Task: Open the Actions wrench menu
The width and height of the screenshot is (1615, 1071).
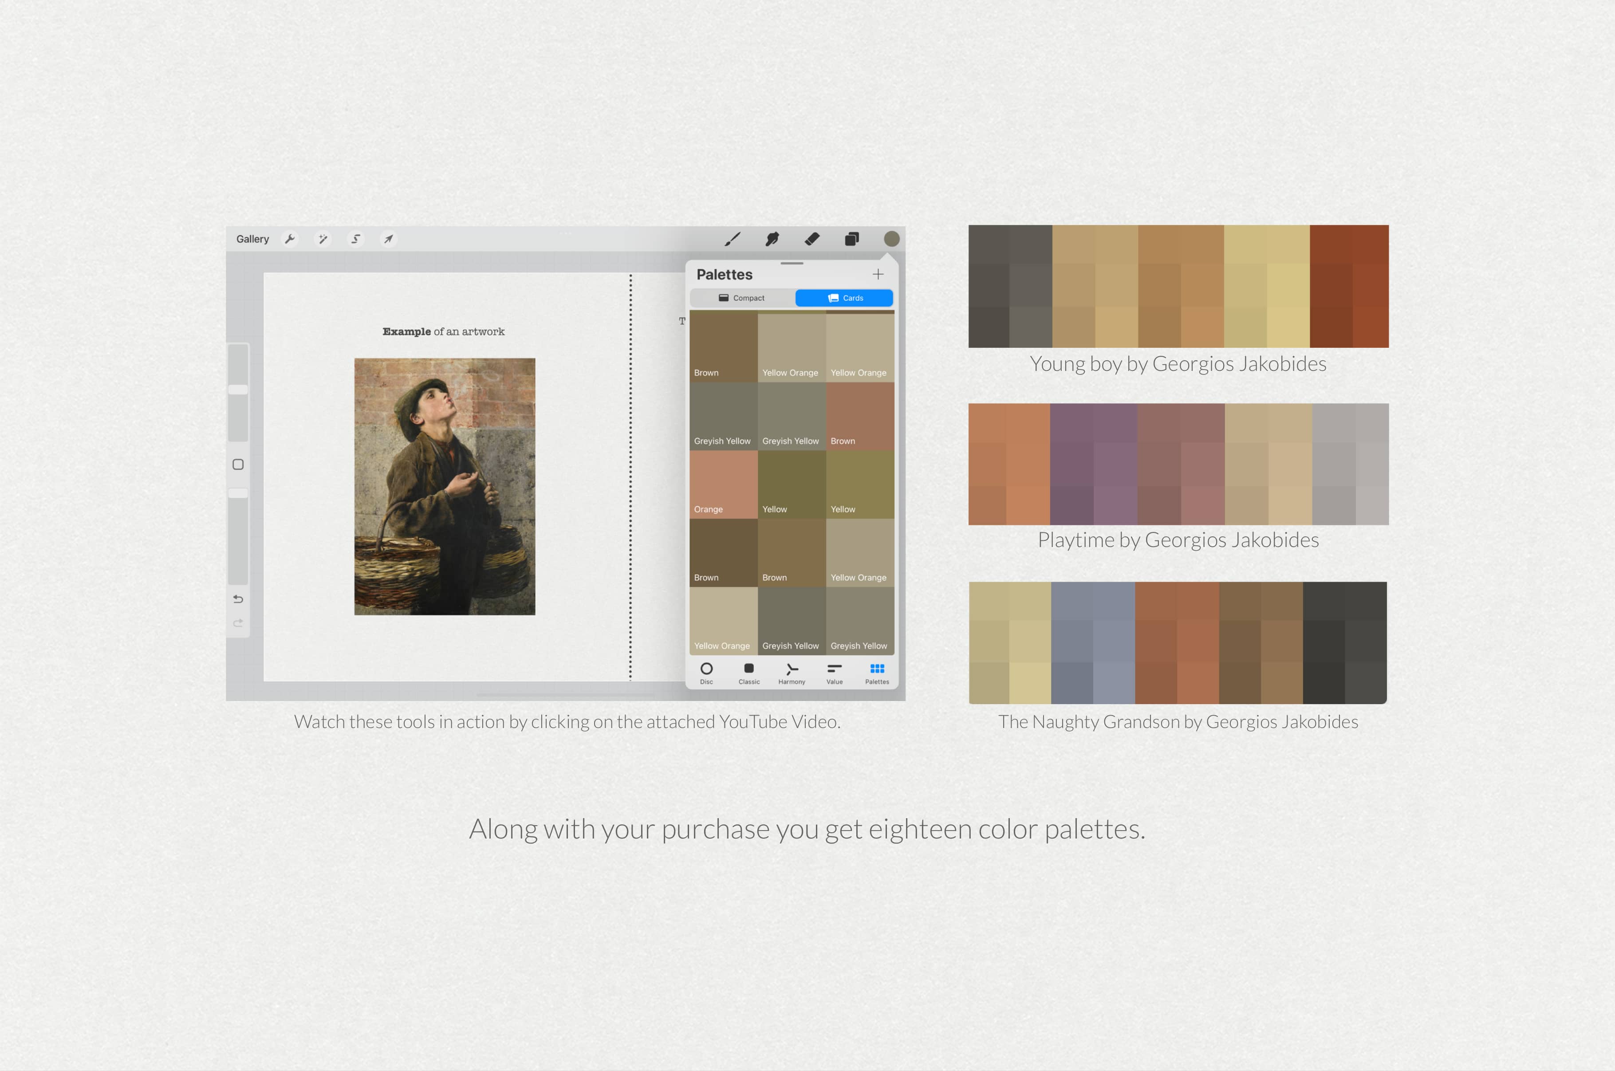Action: click(x=290, y=239)
